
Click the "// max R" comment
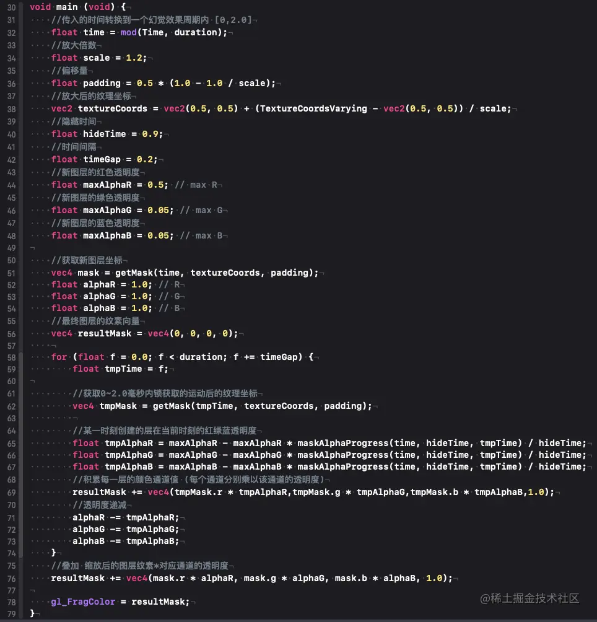(196, 185)
